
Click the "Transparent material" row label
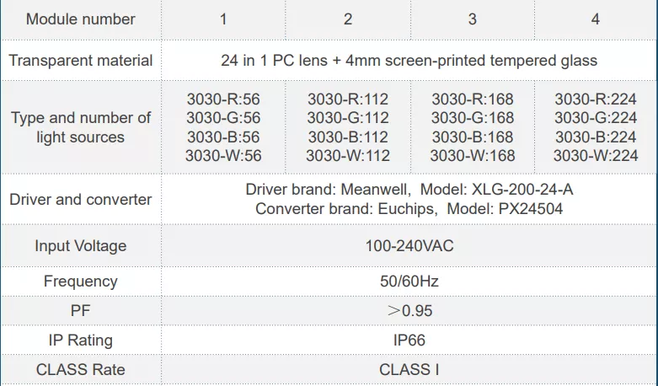tap(81, 61)
